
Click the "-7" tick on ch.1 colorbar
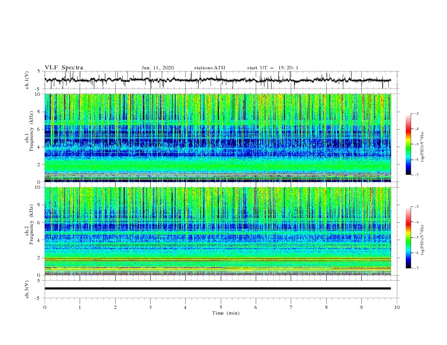point(416,175)
